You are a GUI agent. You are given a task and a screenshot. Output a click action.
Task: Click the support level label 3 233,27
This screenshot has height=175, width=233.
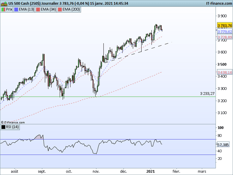click(207, 94)
